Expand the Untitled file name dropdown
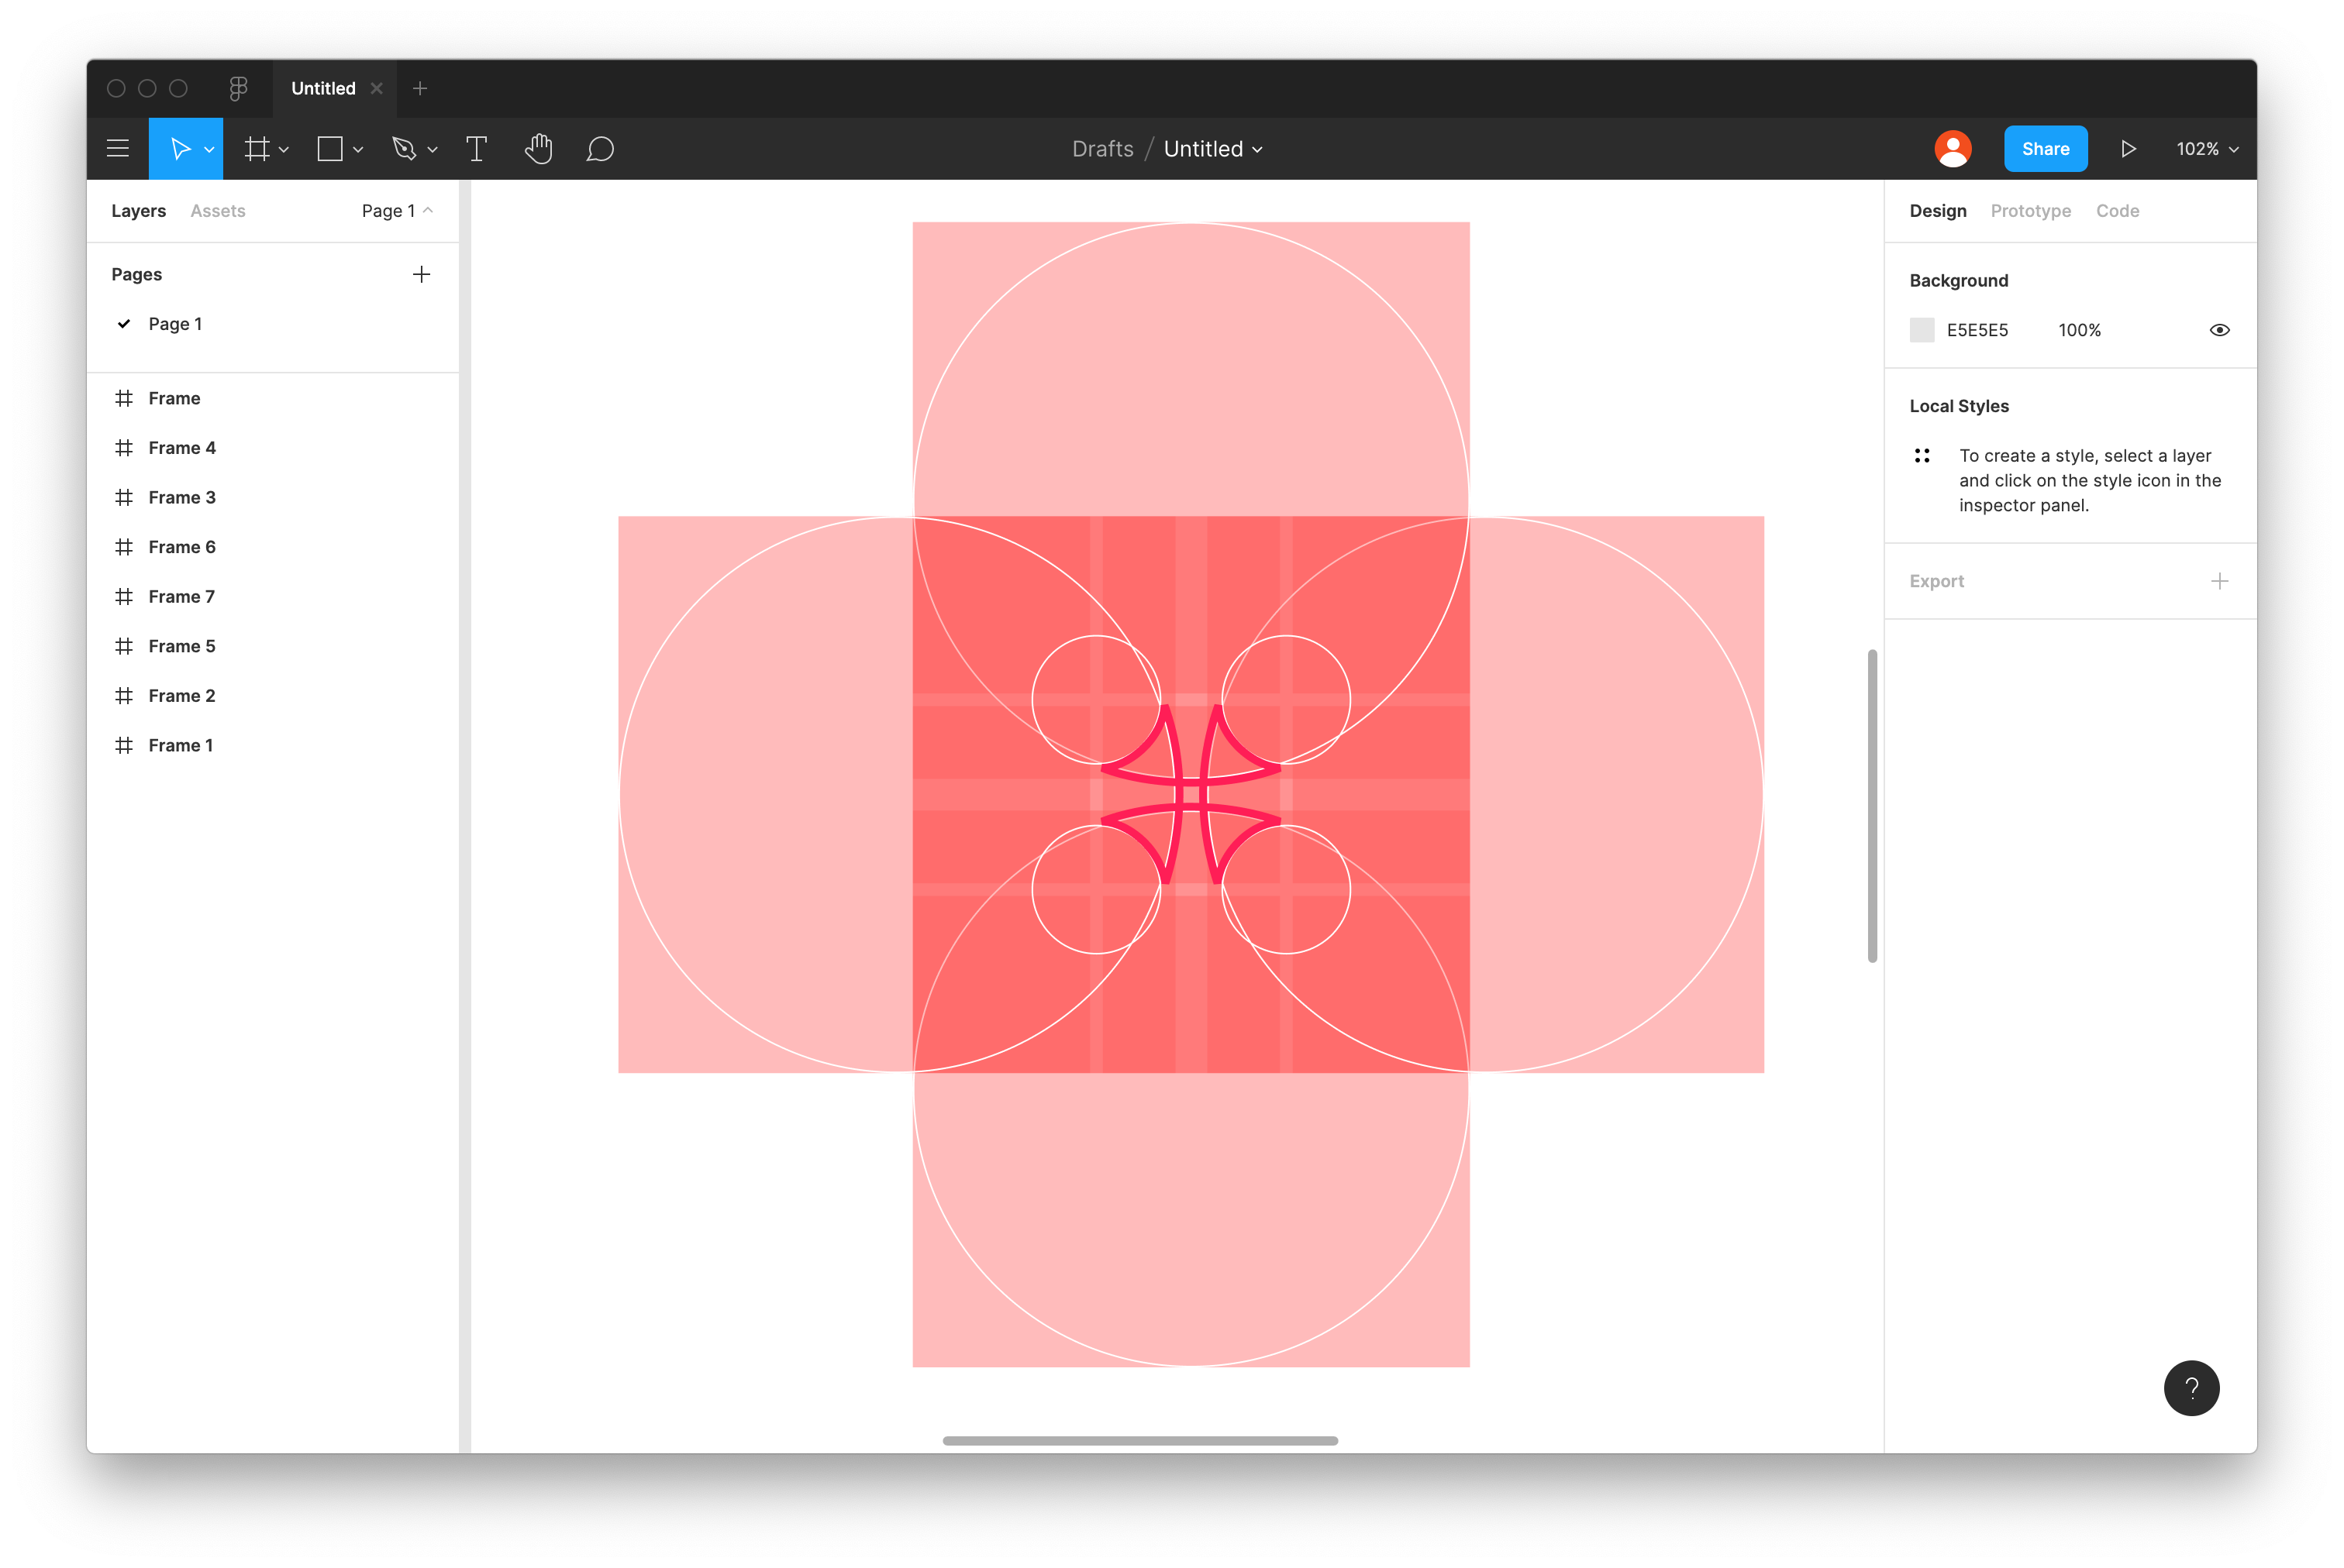 pyautogui.click(x=1212, y=149)
